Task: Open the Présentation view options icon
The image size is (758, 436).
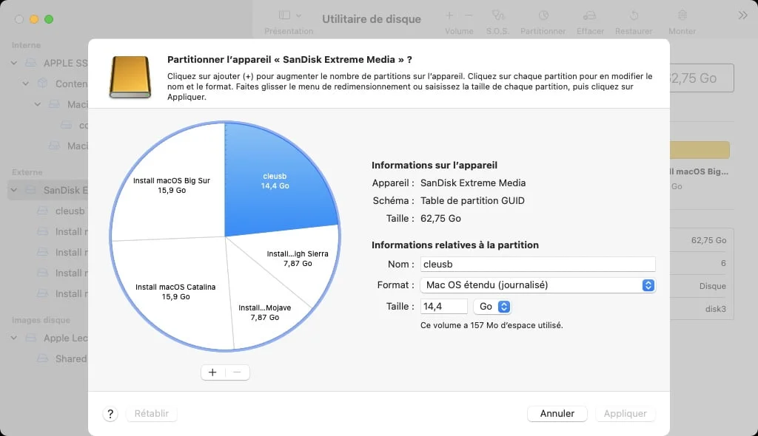Action: coord(284,16)
